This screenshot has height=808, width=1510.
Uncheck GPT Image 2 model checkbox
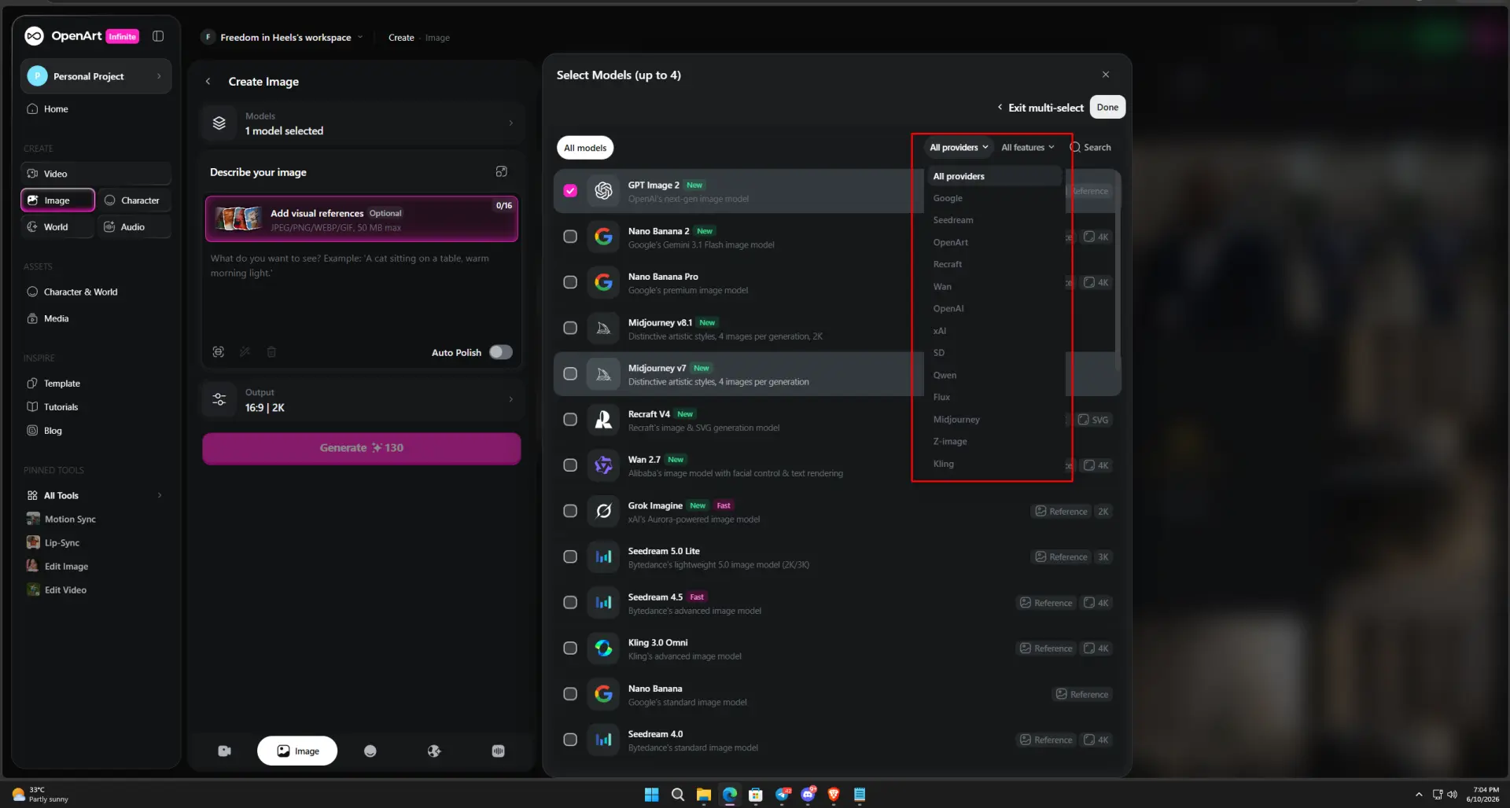[x=570, y=191]
